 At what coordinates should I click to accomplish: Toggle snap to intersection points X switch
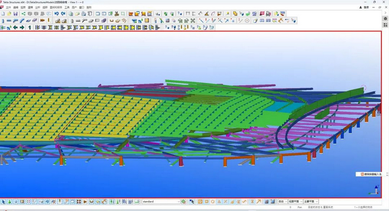225,202
